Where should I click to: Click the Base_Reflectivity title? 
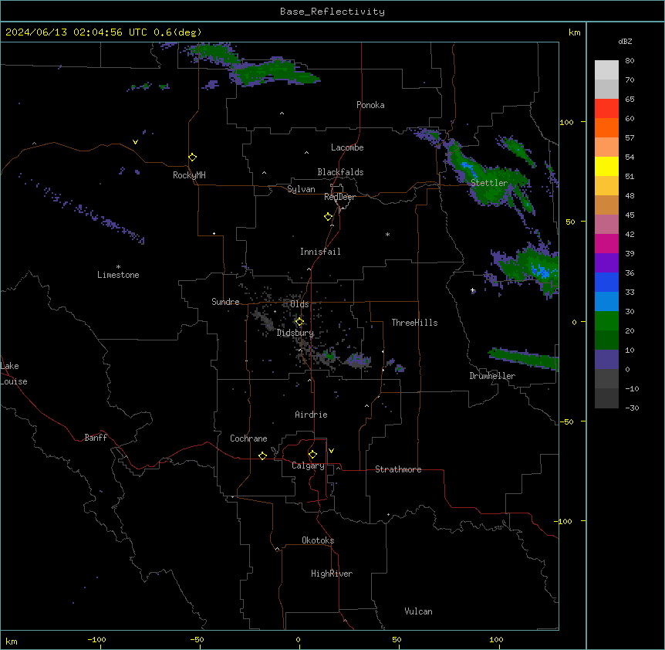[332, 12]
